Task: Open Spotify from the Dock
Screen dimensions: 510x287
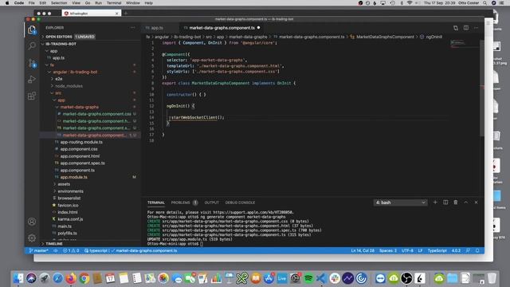Action: pyautogui.click(x=308, y=278)
